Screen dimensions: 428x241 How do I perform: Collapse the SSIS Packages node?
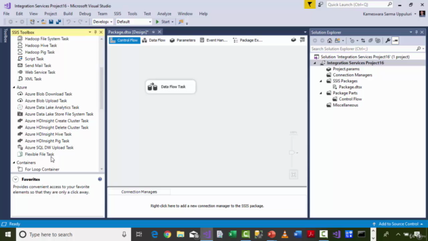(x=321, y=81)
